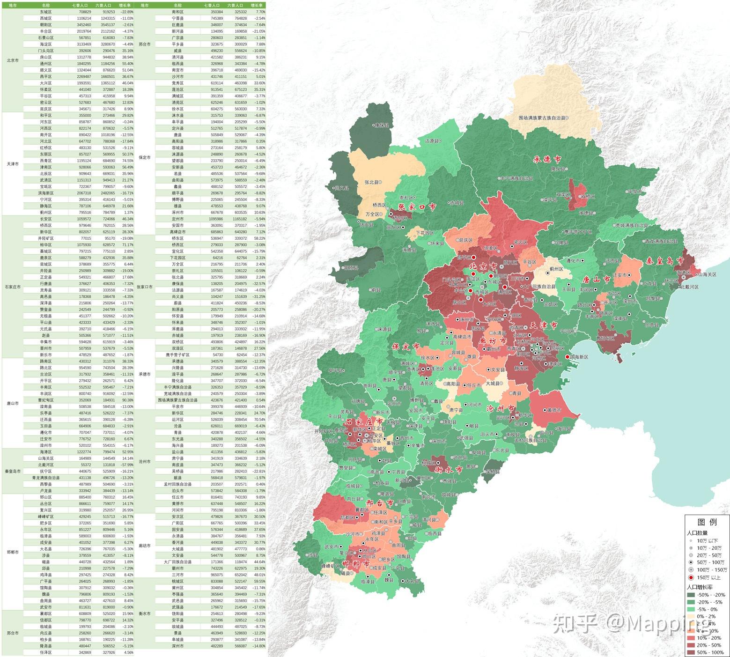Click the 图例 legend title
This screenshot has width=730, height=657.
(x=708, y=522)
